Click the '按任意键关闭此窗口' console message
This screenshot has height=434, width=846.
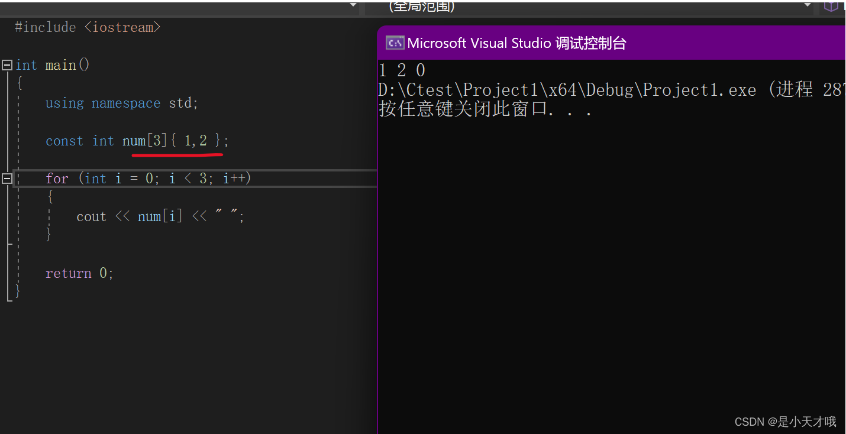485,109
